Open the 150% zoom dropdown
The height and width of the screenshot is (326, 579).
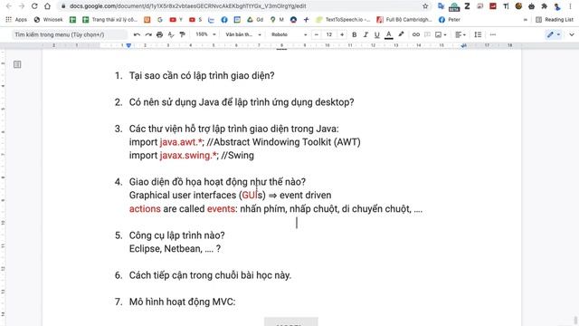pyautogui.click(x=205, y=34)
